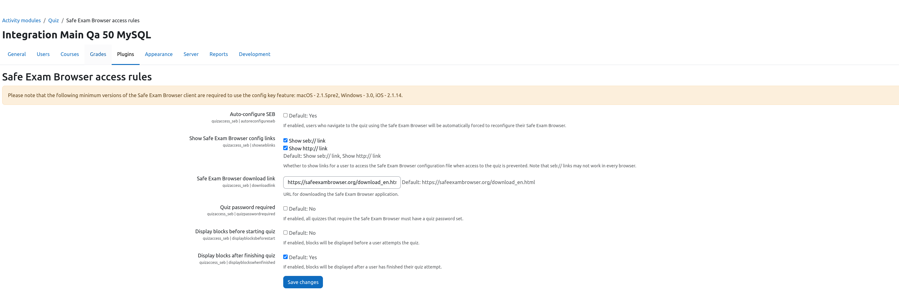The height and width of the screenshot is (305, 899).
Task: Click 'Display blocks before starting quiz' label
Action: pos(235,232)
